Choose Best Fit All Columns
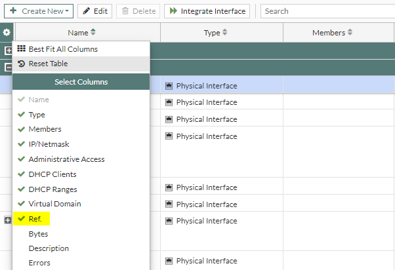The height and width of the screenshot is (270, 395). coord(62,49)
